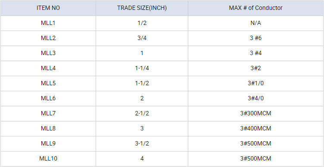Click the 3#400MCM conductor cell
The image size is (324, 167).
tap(256, 129)
